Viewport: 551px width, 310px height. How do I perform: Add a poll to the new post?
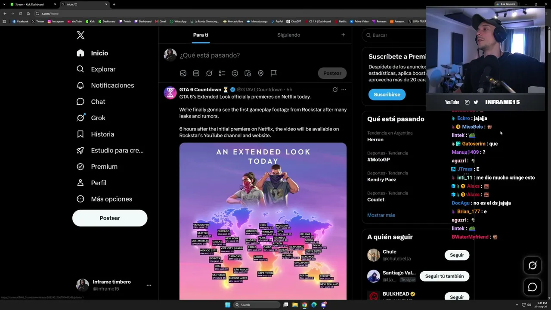pyautogui.click(x=222, y=73)
